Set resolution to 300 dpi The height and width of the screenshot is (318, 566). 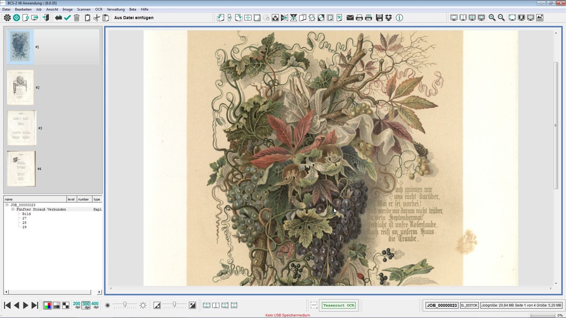(86, 306)
